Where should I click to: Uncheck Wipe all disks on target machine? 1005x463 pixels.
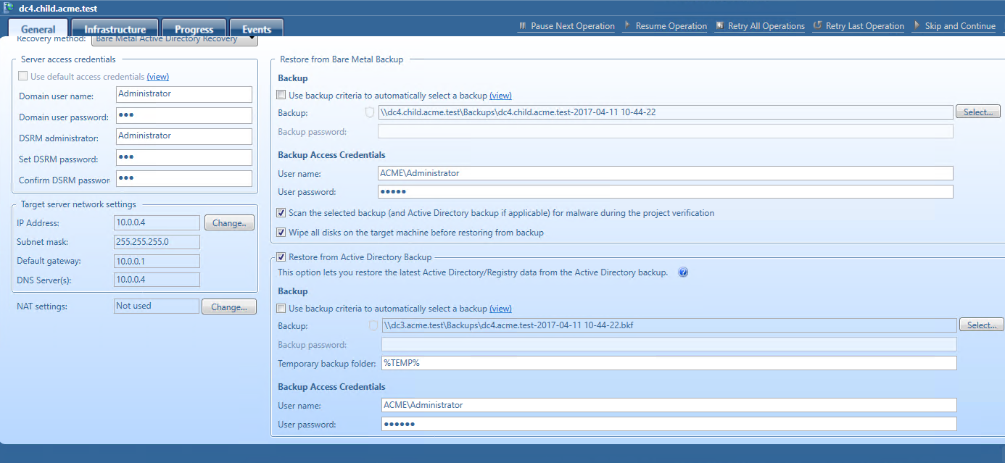coord(281,233)
